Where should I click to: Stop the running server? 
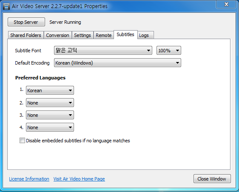26,22
